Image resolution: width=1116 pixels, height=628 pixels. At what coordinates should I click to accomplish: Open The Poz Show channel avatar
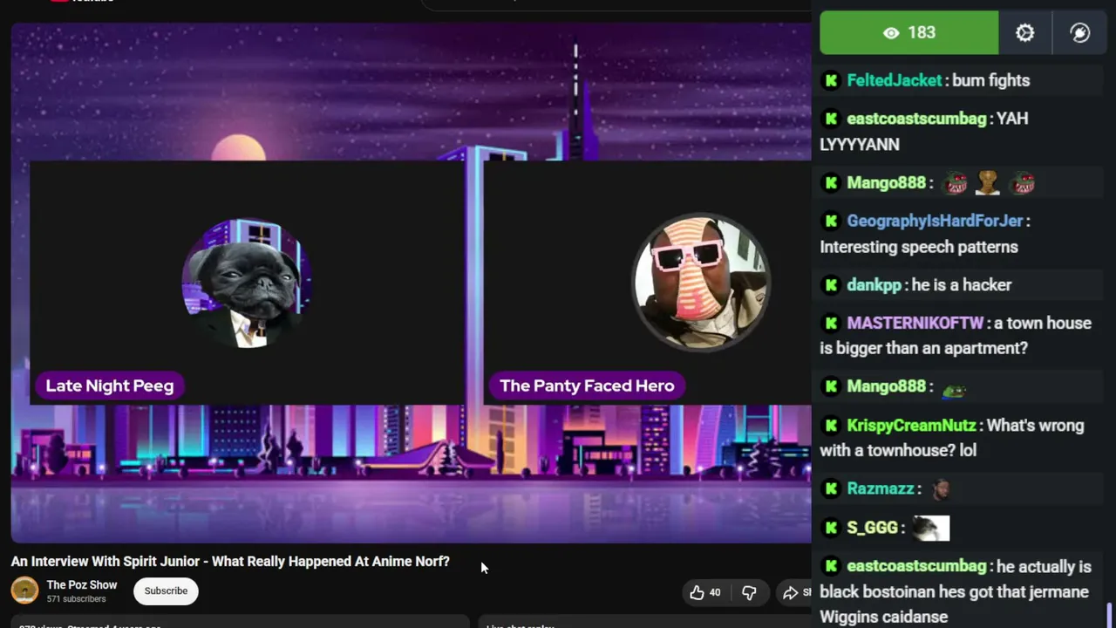[24, 590]
